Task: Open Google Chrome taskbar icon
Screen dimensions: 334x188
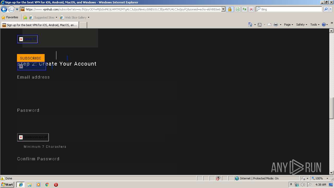Action: tap(47, 185)
